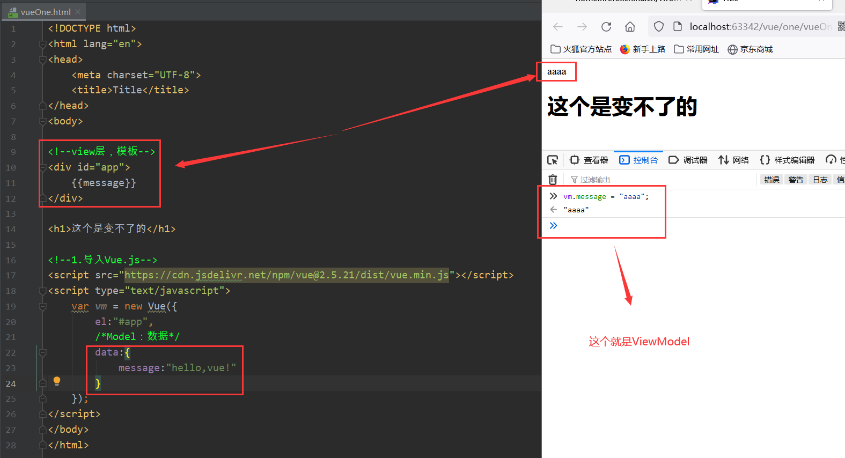Open the 京东商城 bookmark

coord(750,49)
